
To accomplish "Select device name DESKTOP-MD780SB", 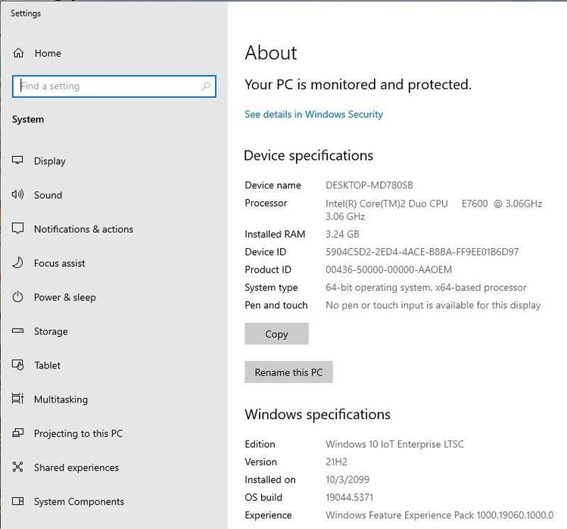I will click(369, 185).
